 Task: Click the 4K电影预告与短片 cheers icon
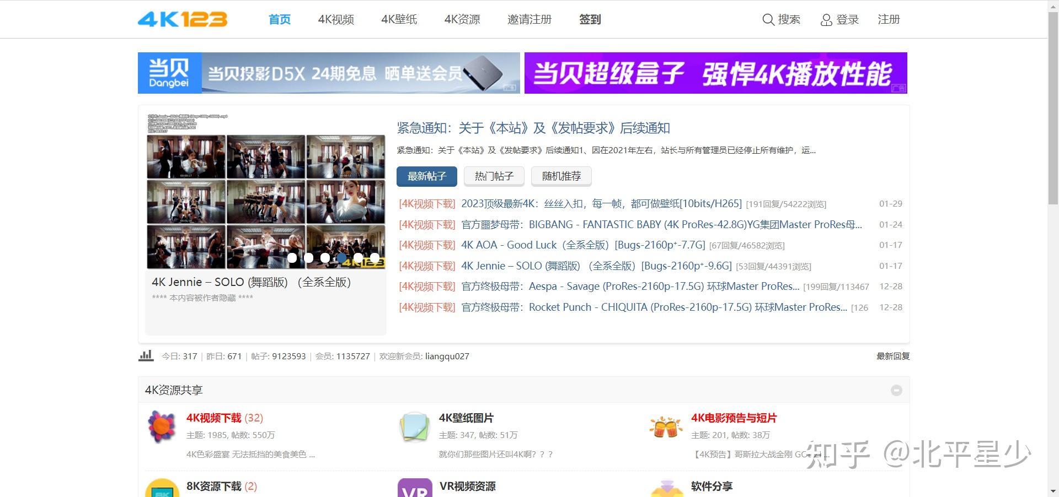[666, 427]
